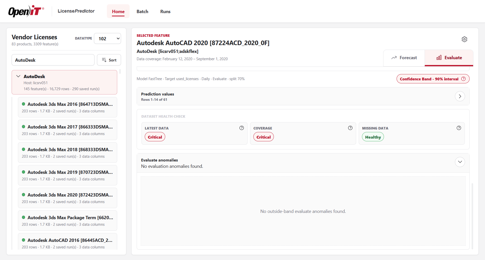Click the evaluate panel scrollbar

coord(472,216)
